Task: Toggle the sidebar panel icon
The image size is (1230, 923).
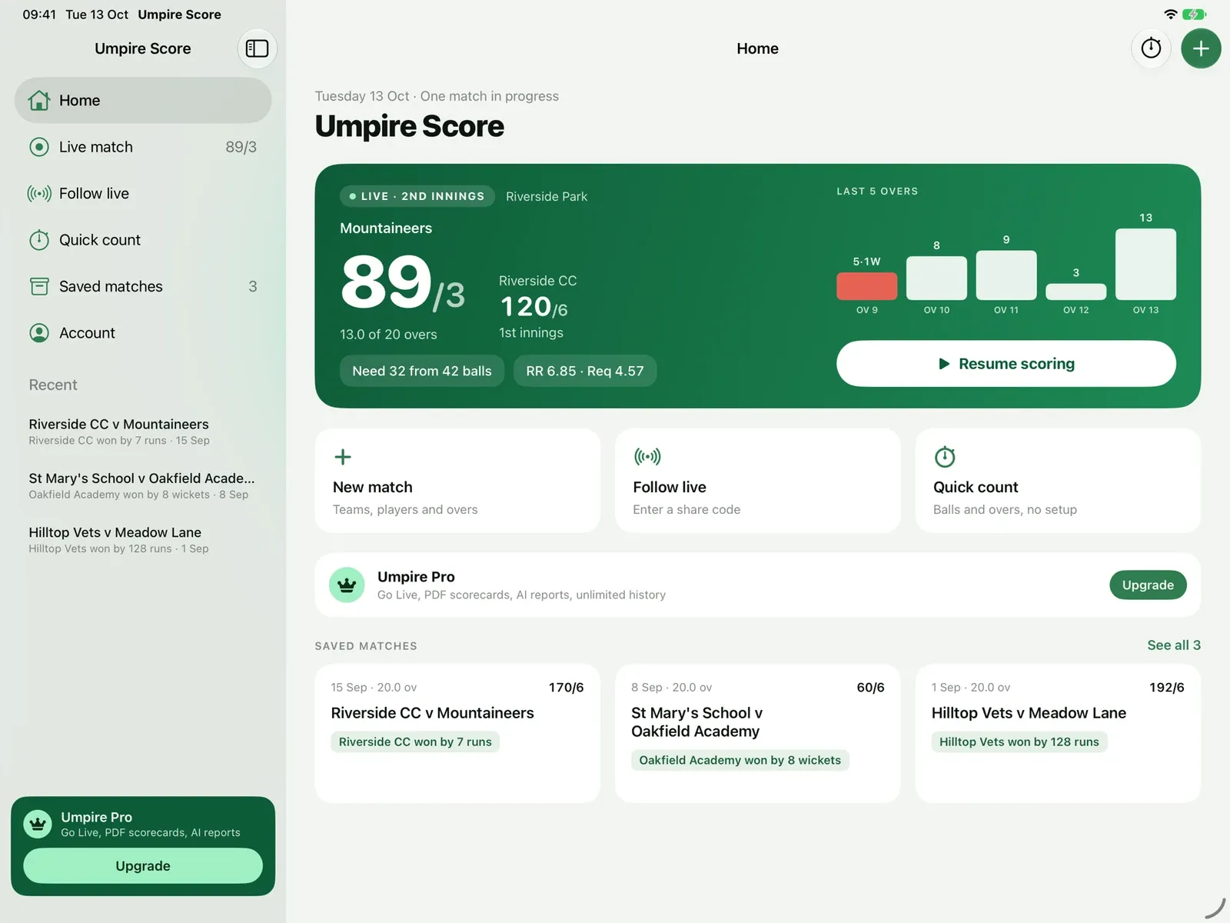Action: tap(257, 48)
